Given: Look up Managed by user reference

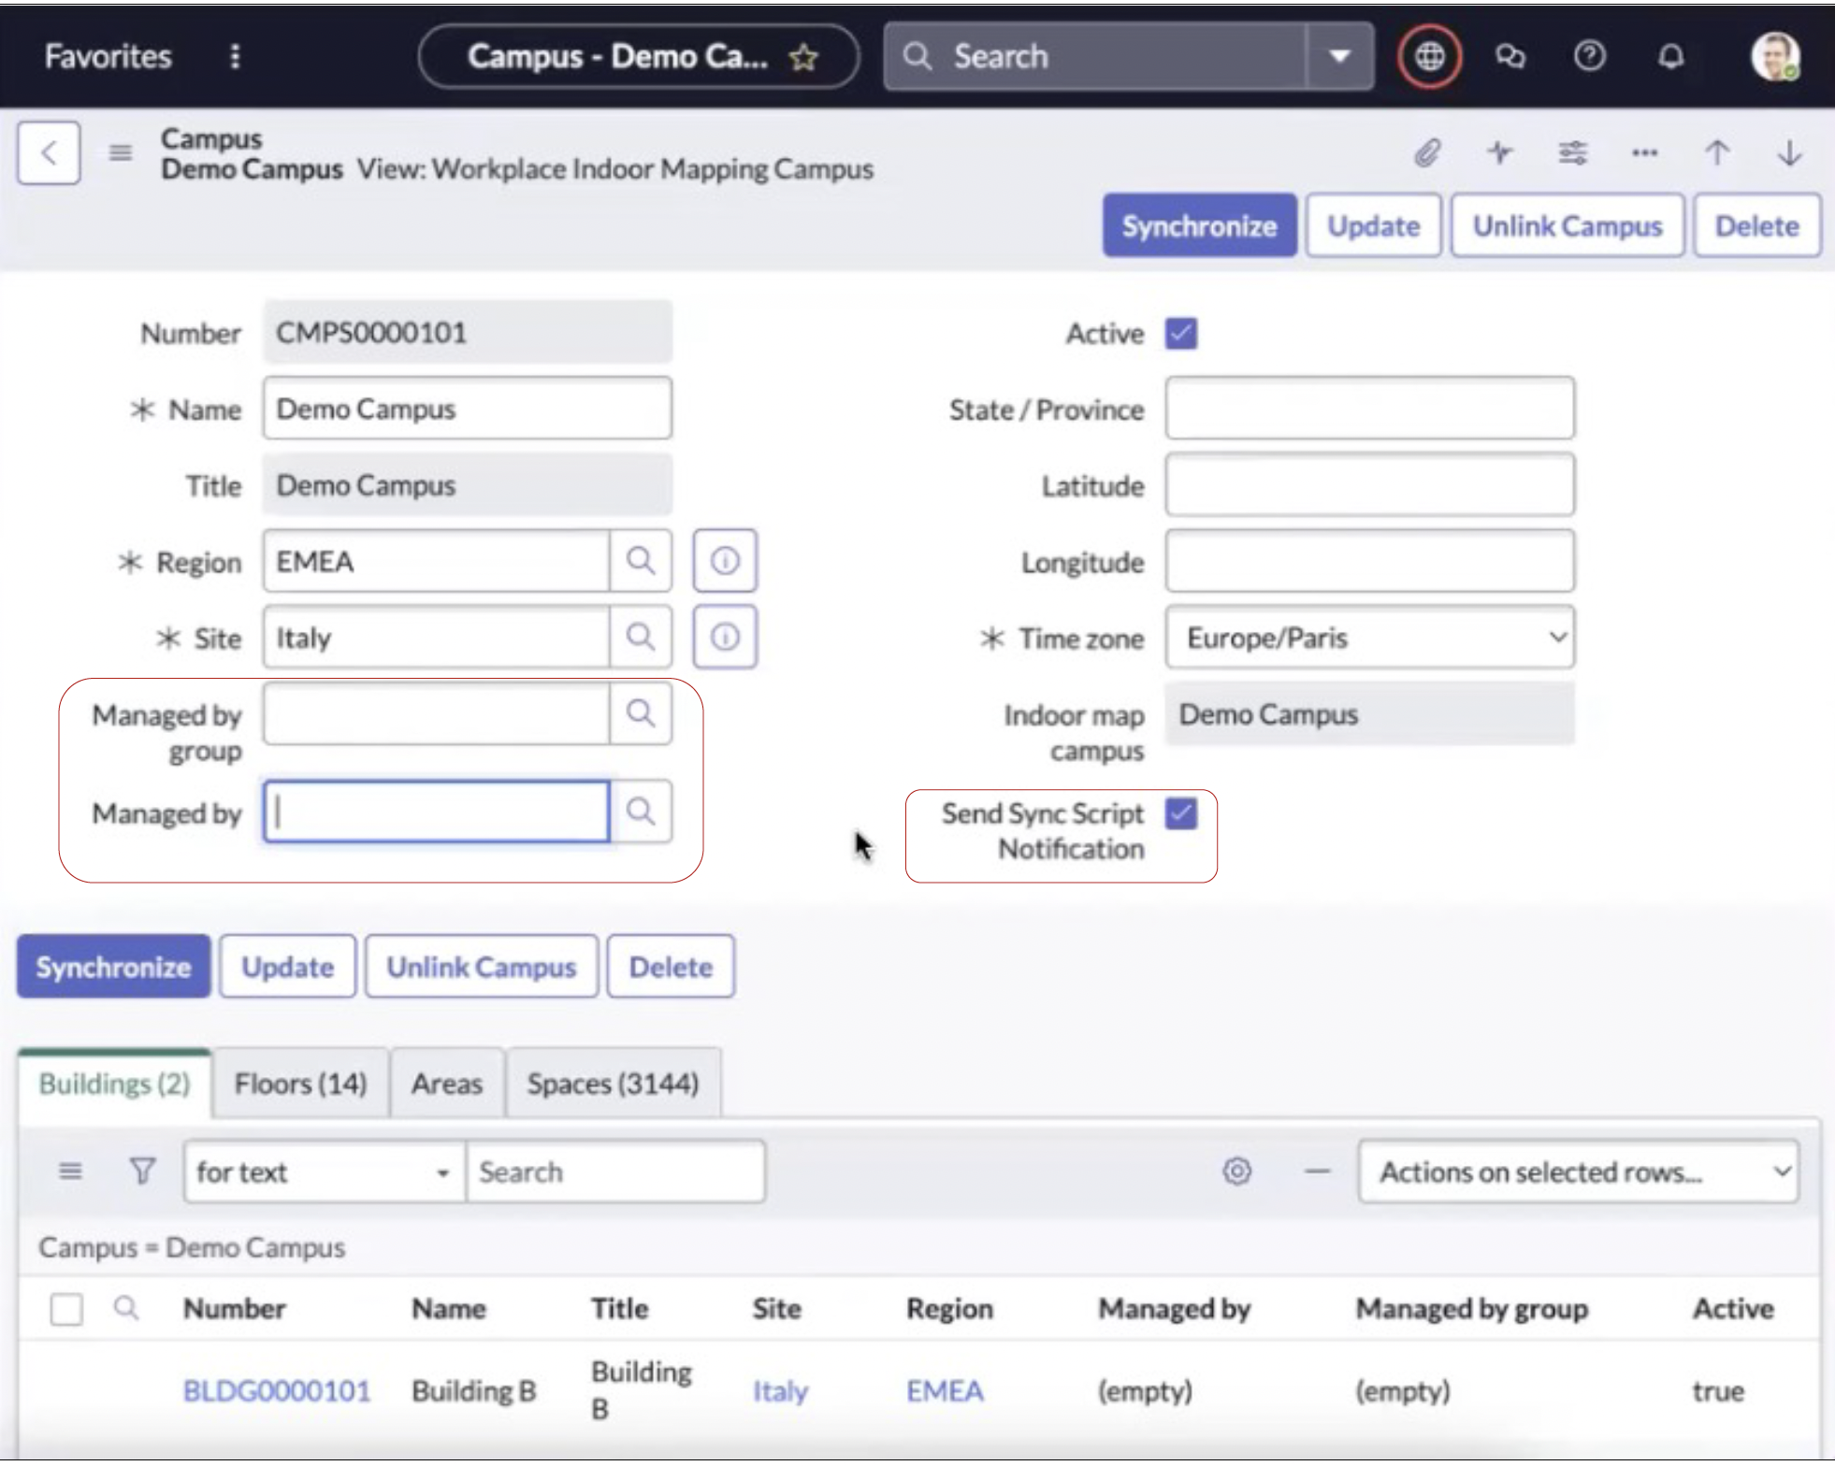Looking at the screenshot, I should tap(640, 812).
